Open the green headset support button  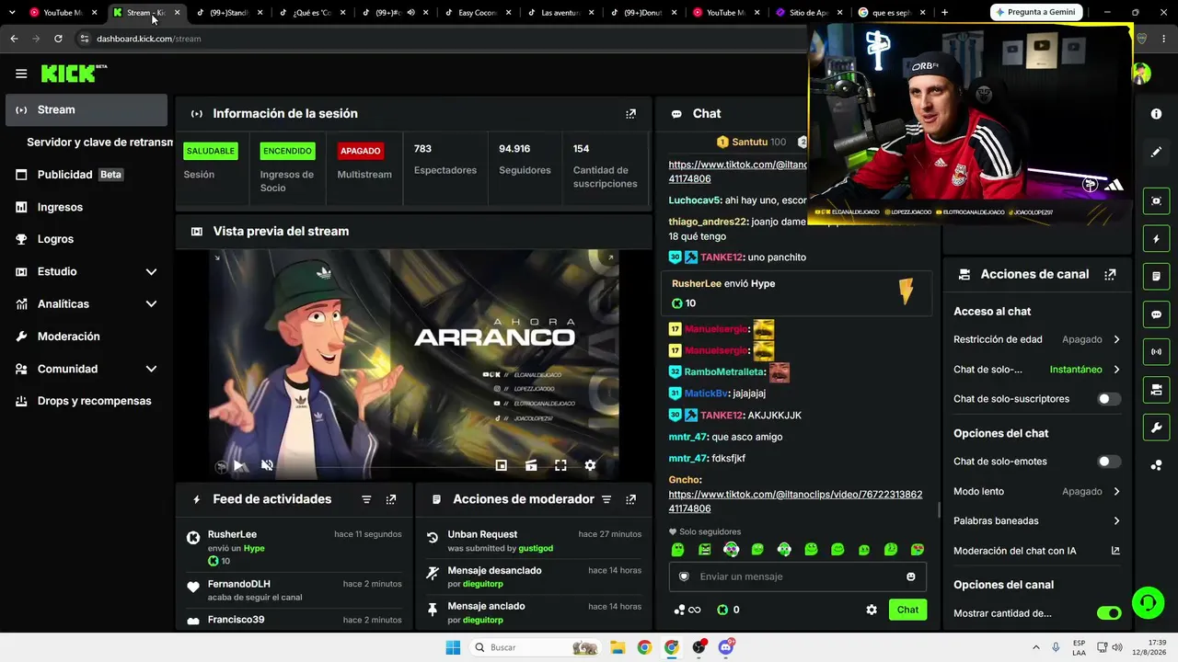click(x=1148, y=603)
